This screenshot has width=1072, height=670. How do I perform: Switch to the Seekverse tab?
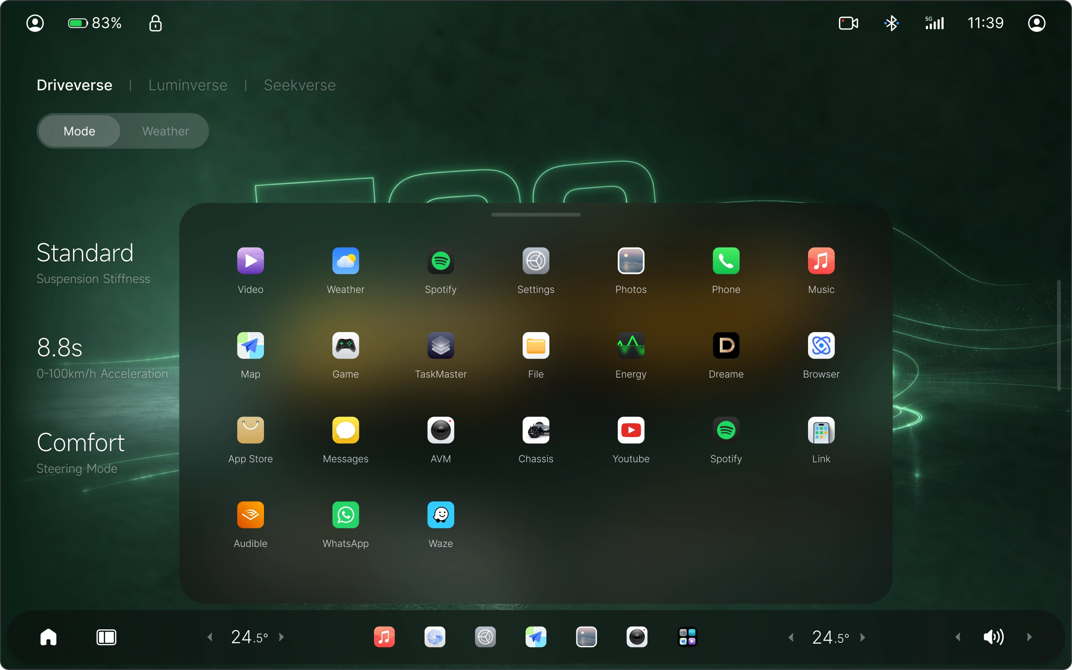click(x=300, y=85)
